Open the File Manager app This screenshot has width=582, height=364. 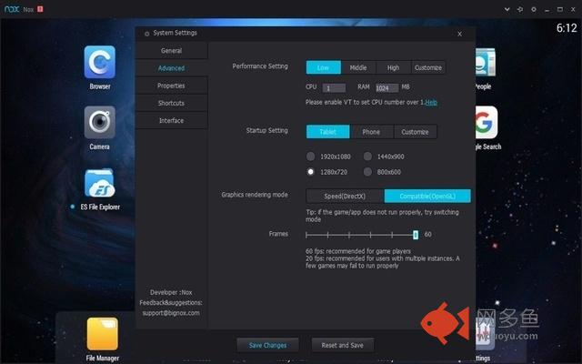(103, 334)
